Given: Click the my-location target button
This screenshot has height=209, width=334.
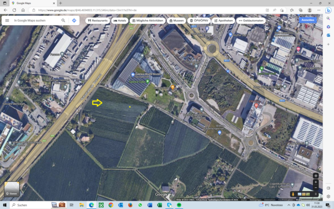Looking at the screenshot, I should [x=316, y=176].
